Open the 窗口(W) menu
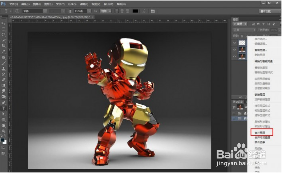The height and width of the screenshot is (173, 282). tap(108, 4)
